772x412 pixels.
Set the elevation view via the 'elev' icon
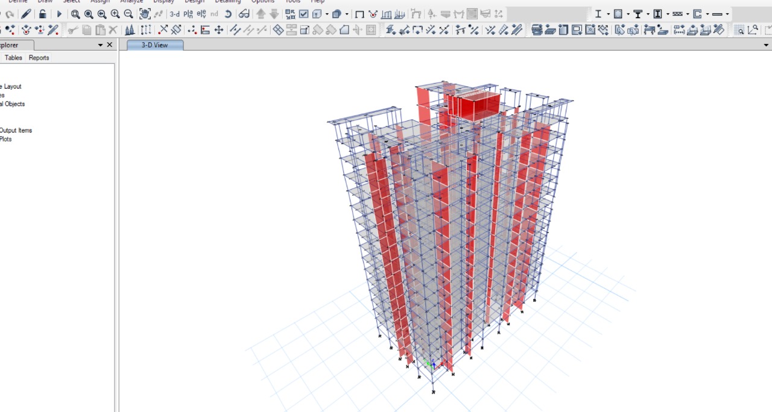coord(201,14)
